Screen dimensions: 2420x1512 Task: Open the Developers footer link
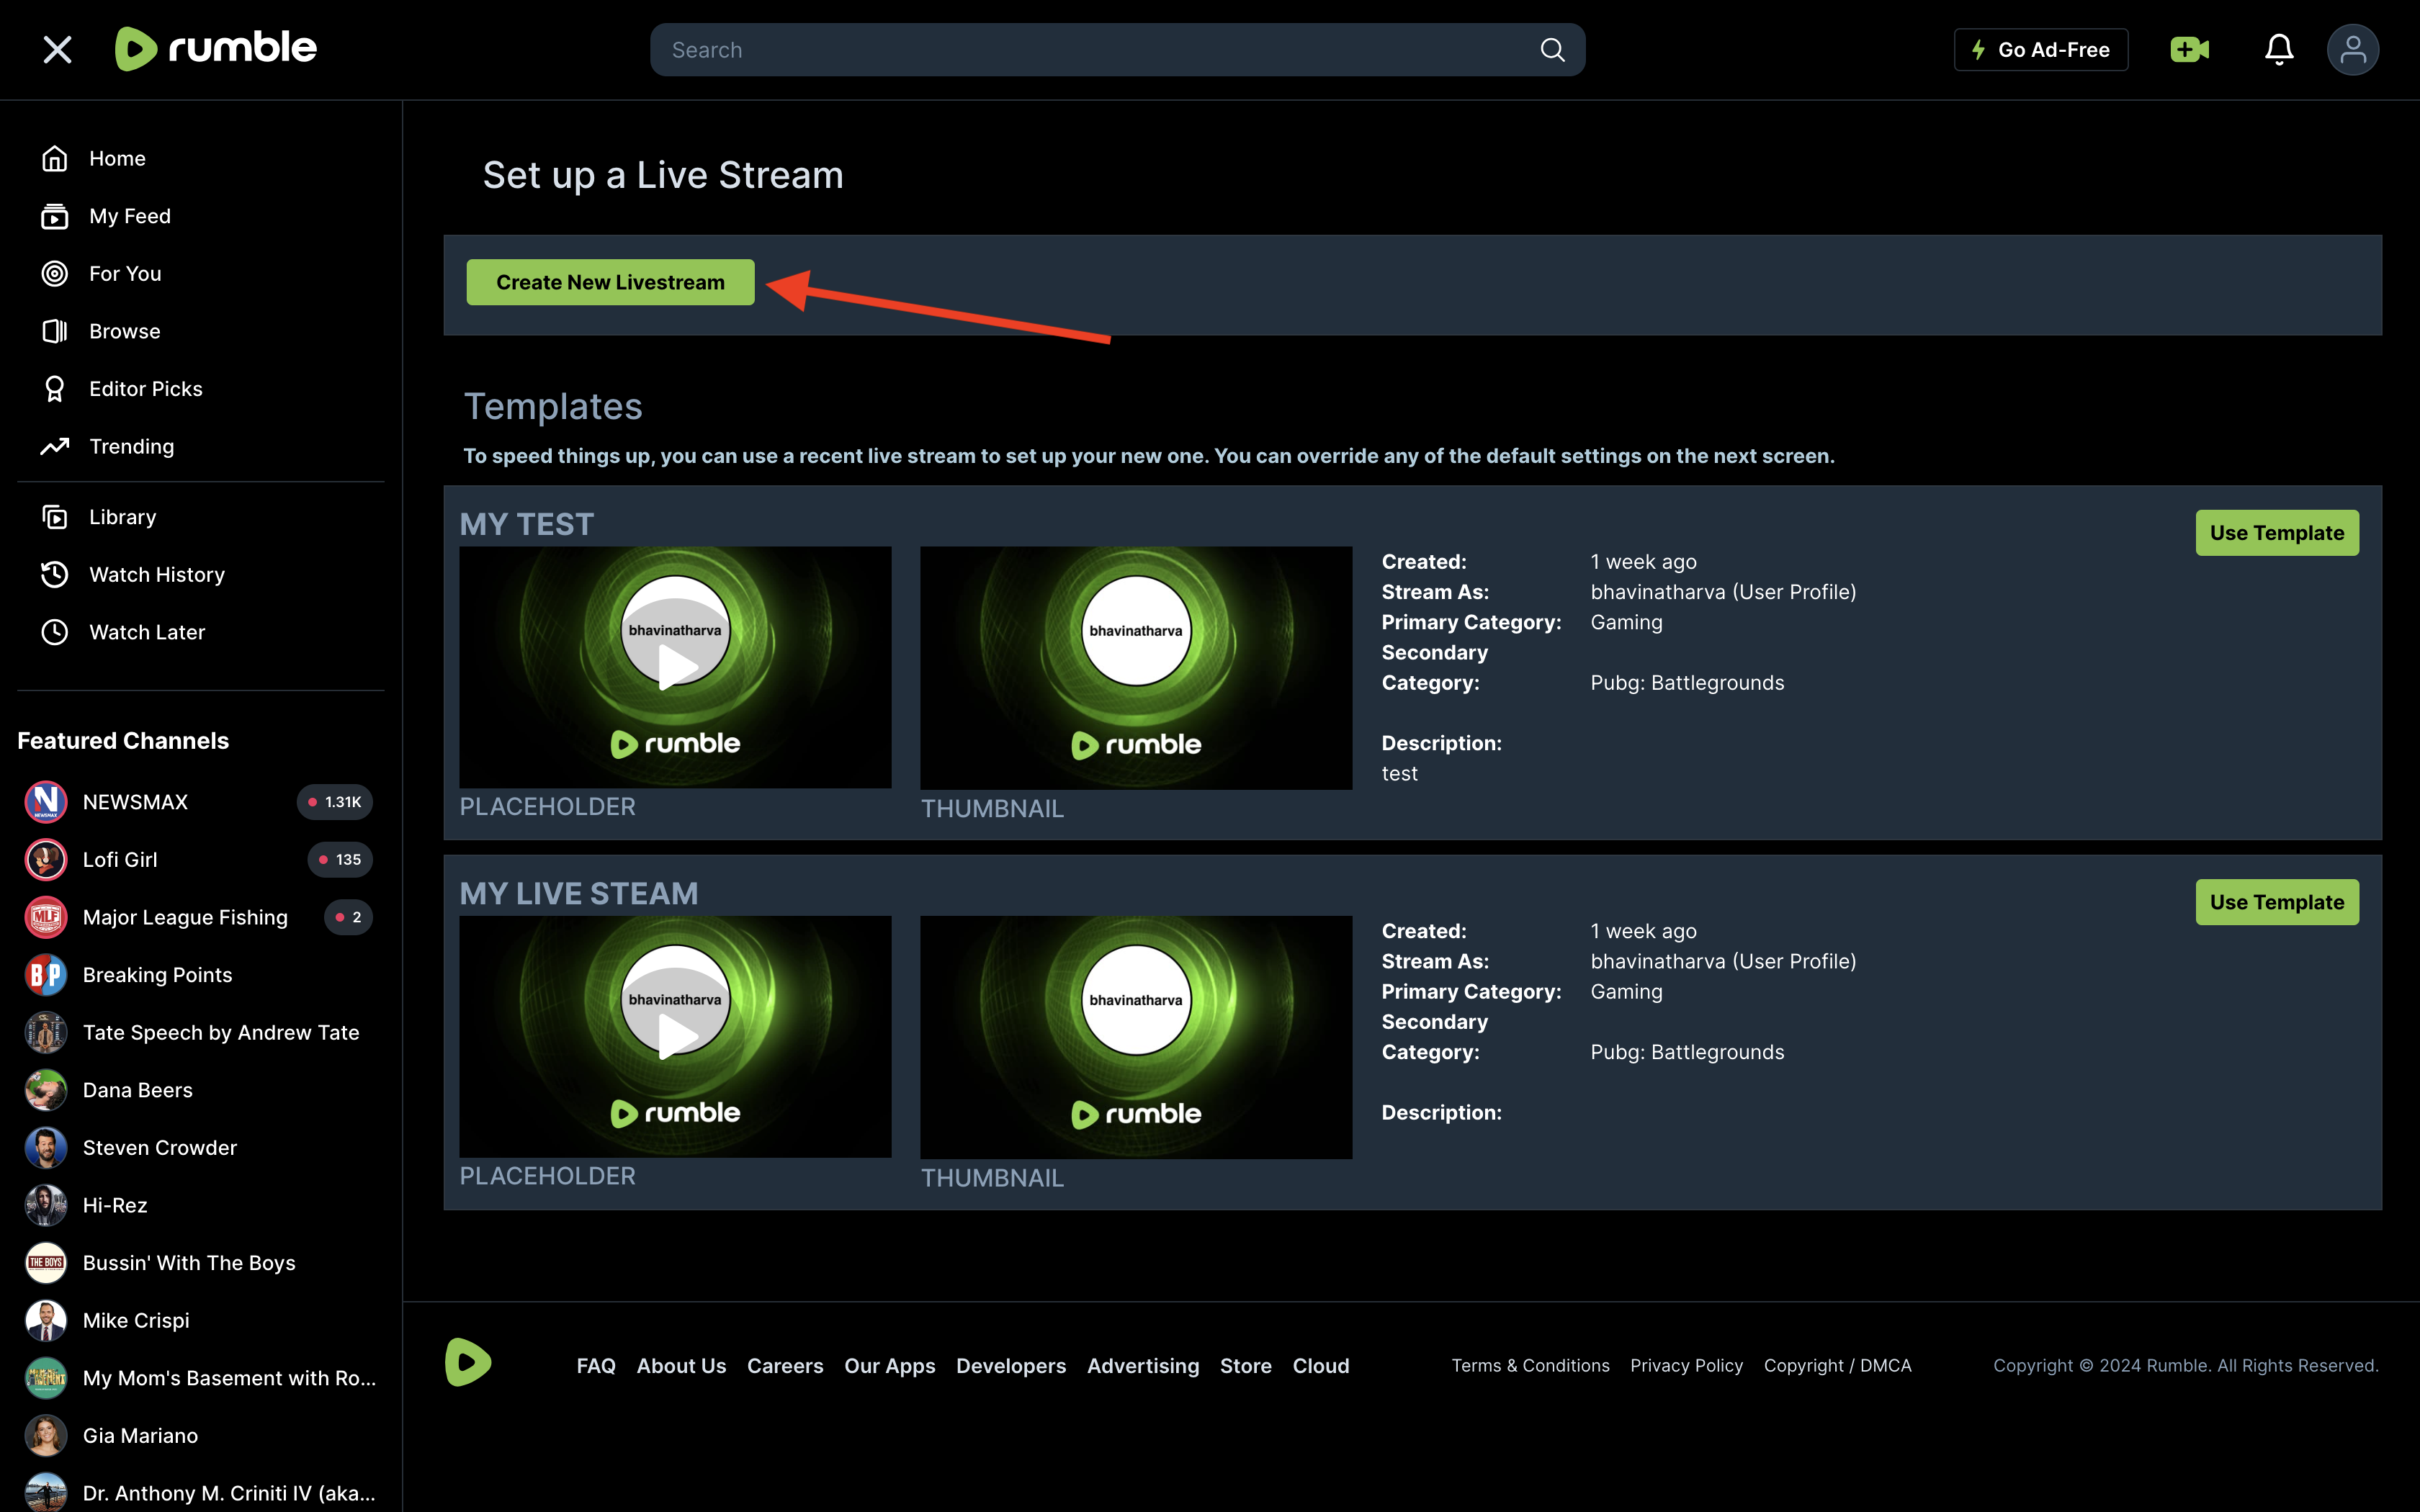point(1011,1365)
